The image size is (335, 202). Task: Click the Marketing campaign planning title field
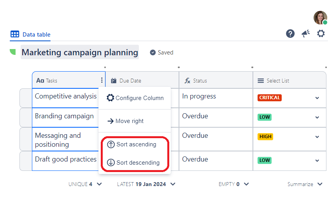point(80,53)
